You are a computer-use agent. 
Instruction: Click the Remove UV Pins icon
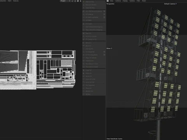(84, 5)
